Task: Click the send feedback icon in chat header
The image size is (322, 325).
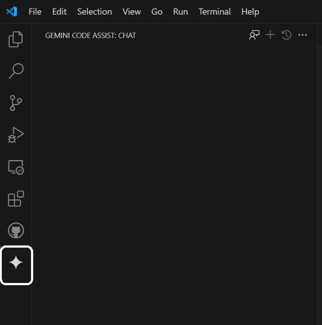Action: (254, 35)
